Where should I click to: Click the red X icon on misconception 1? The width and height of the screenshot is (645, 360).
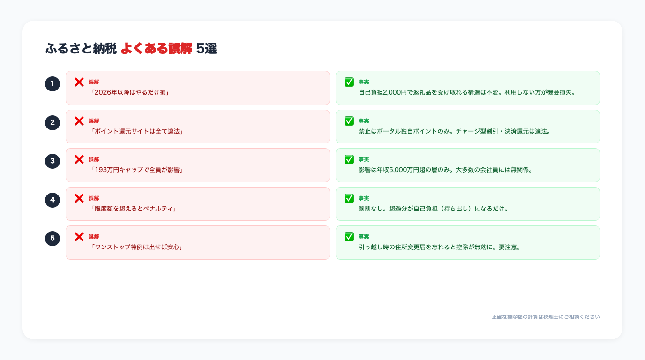[x=79, y=82]
